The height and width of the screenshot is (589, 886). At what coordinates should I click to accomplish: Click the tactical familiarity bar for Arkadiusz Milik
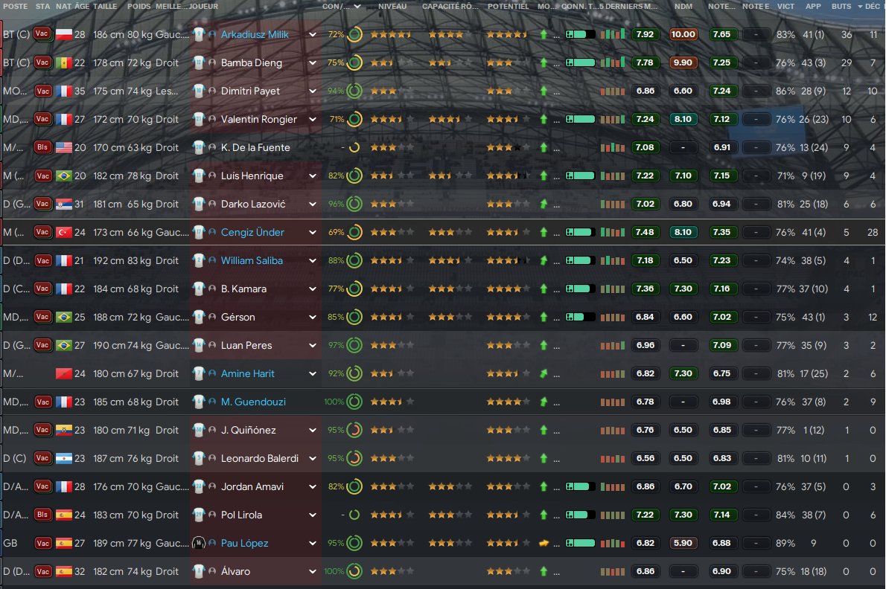(x=580, y=34)
